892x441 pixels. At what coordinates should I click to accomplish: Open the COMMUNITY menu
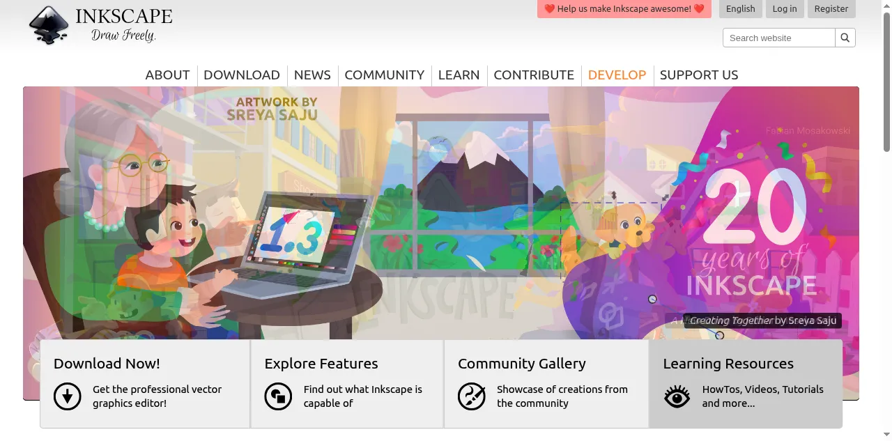pos(385,75)
